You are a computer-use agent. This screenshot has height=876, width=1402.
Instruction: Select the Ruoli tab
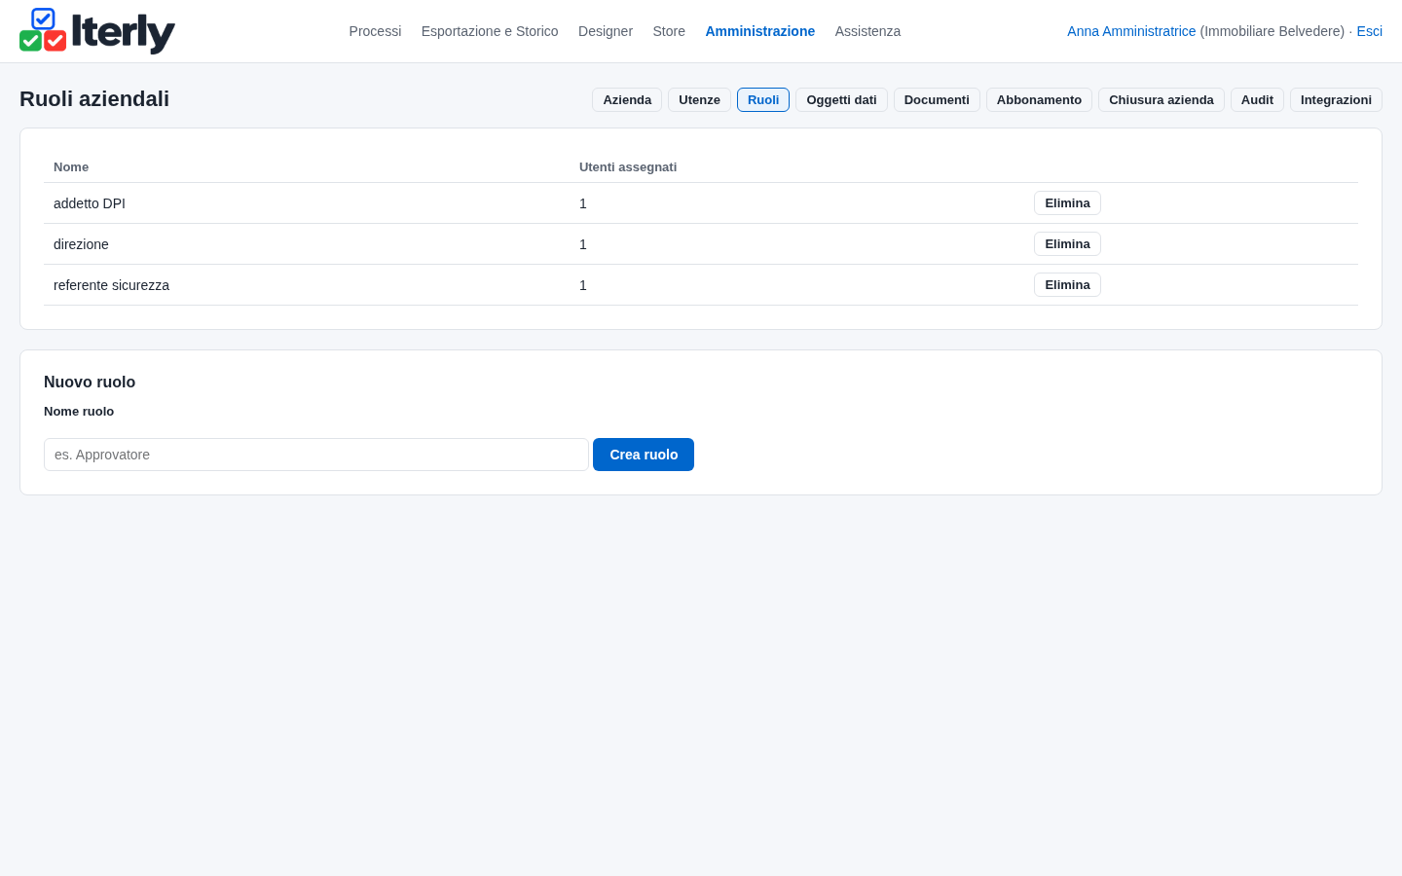763,100
